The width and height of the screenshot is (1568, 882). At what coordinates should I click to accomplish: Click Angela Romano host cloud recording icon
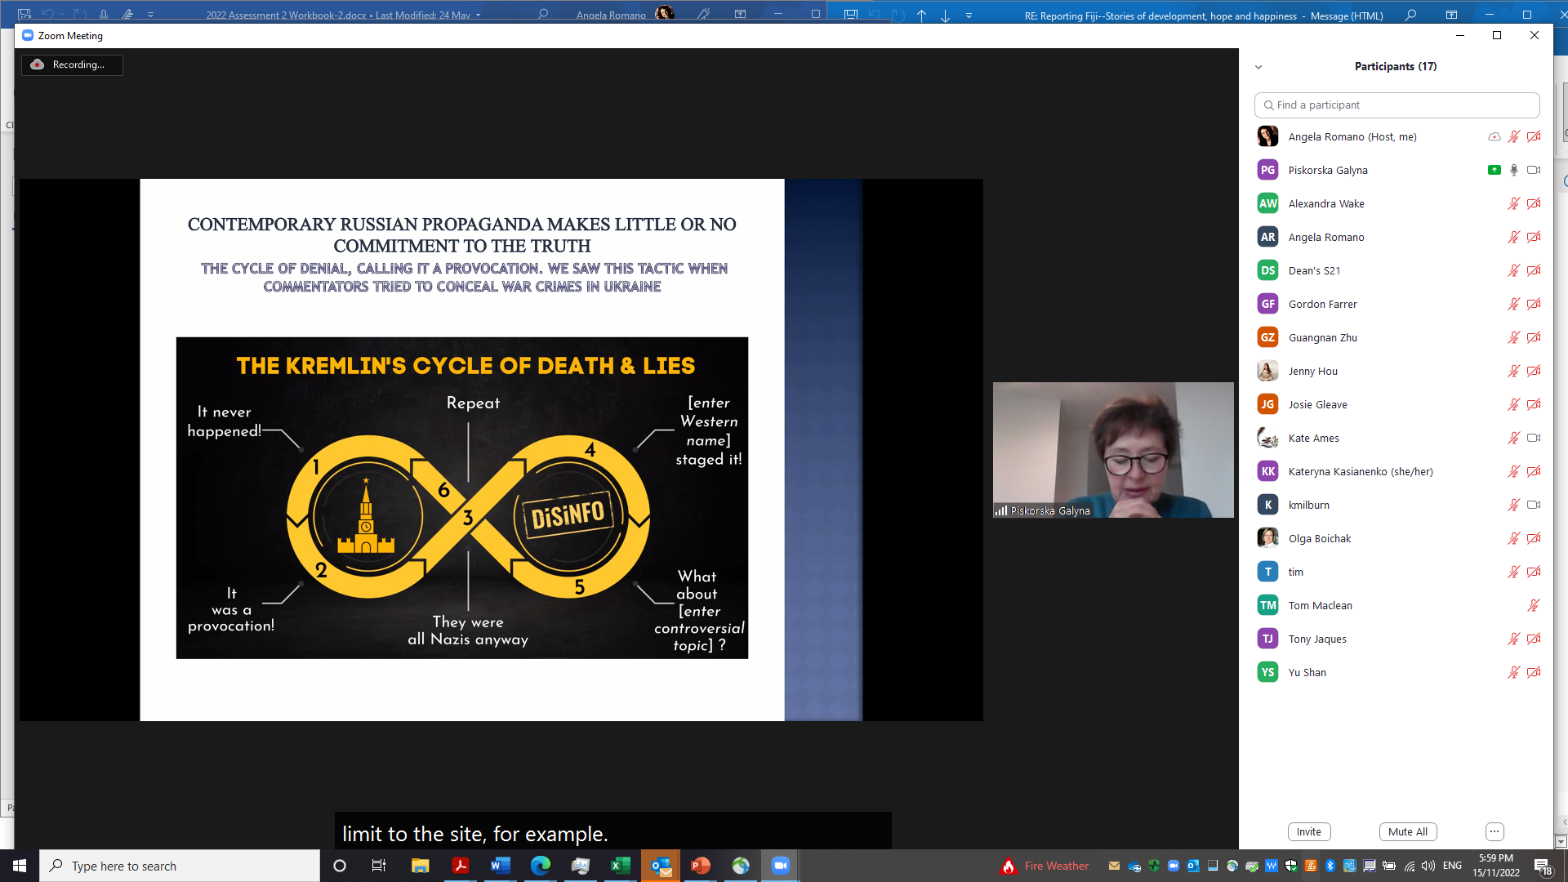pyautogui.click(x=1494, y=136)
